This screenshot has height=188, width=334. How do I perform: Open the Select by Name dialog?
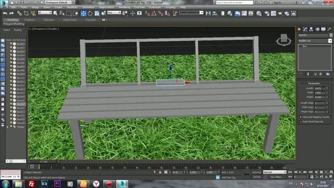(62, 14)
